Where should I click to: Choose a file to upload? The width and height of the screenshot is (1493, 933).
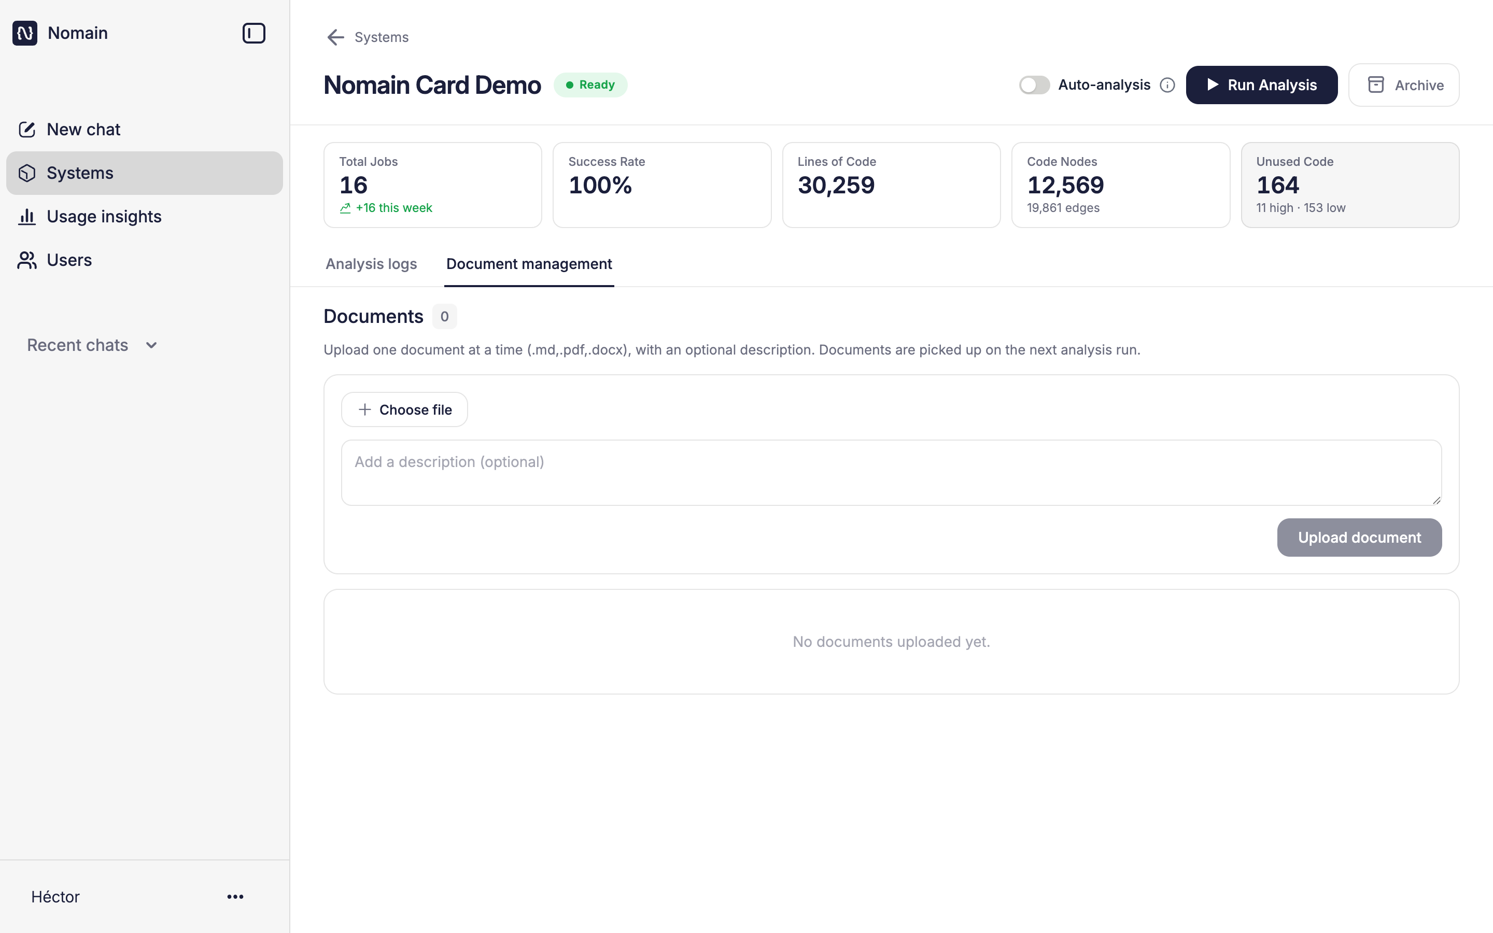pyautogui.click(x=405, y=409)
